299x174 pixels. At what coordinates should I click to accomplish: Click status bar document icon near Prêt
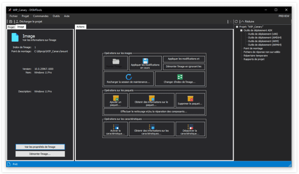[x=9, y=164]
